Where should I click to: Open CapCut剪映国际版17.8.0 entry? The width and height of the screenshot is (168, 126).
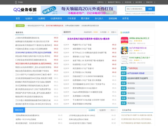(87, 92)
